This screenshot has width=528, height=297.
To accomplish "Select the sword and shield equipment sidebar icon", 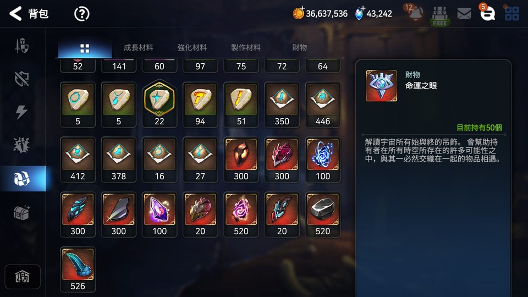I will click(x=22, y=46).
